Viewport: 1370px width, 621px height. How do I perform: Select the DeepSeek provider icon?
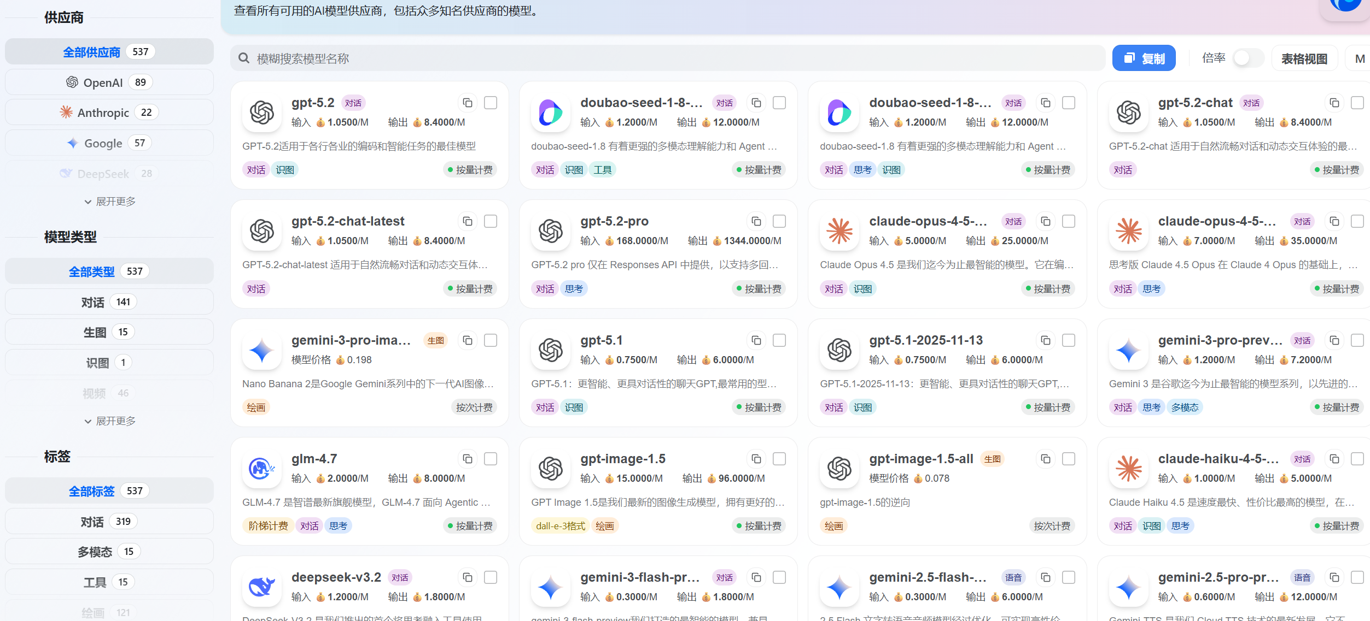coord(67,173)
